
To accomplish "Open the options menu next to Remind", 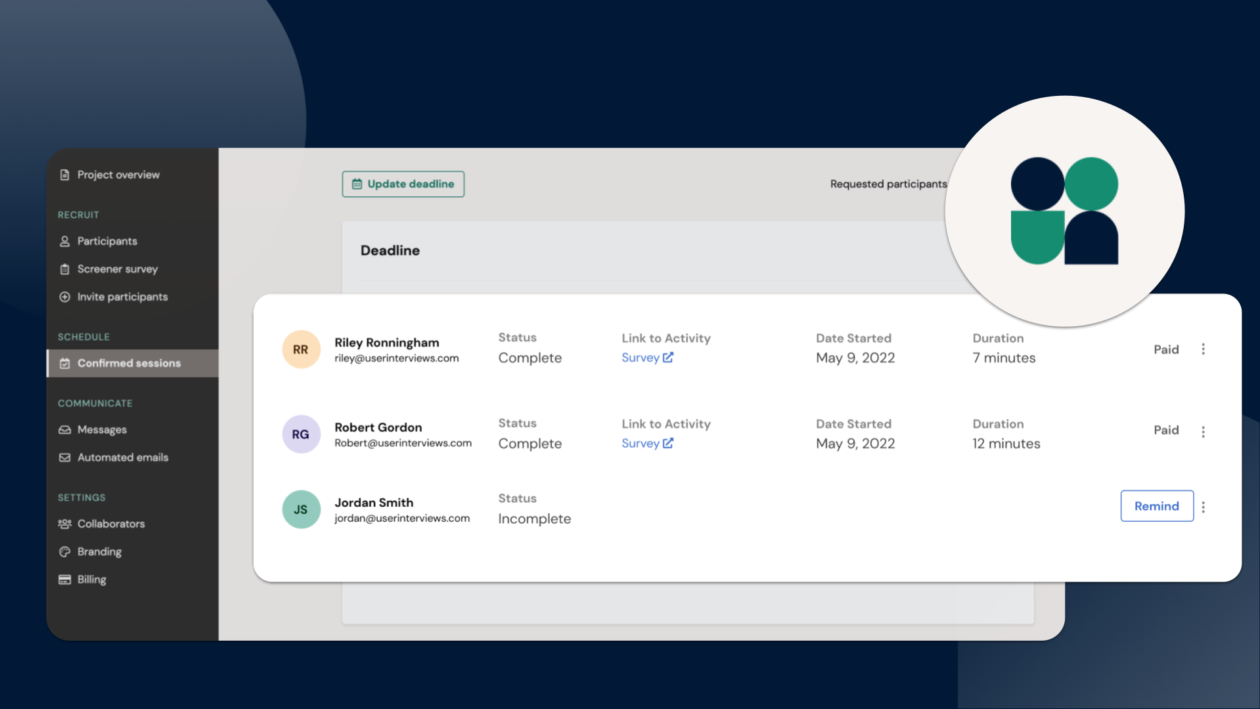I will [x=1204, y=507].
